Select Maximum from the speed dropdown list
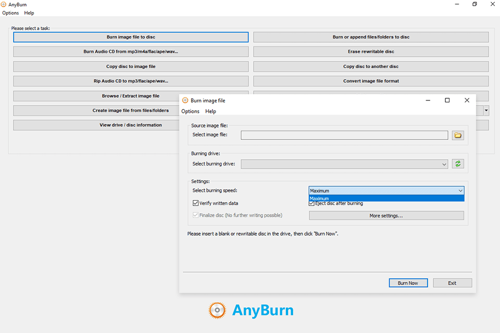The height and width of the screenshot is (333, 500). (385, 198)
